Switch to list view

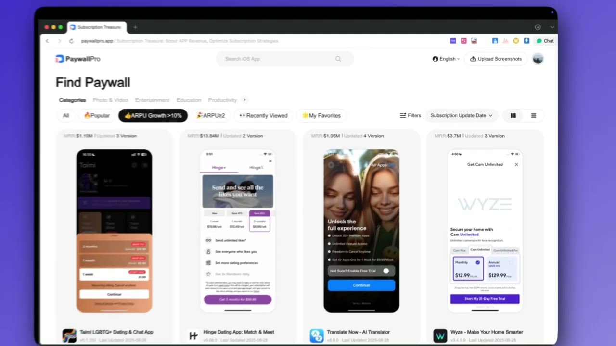tap(534, 115)
